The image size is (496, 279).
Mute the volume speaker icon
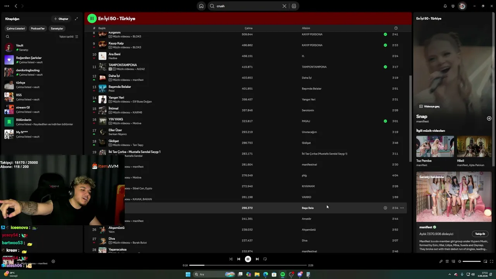(460, 262)
